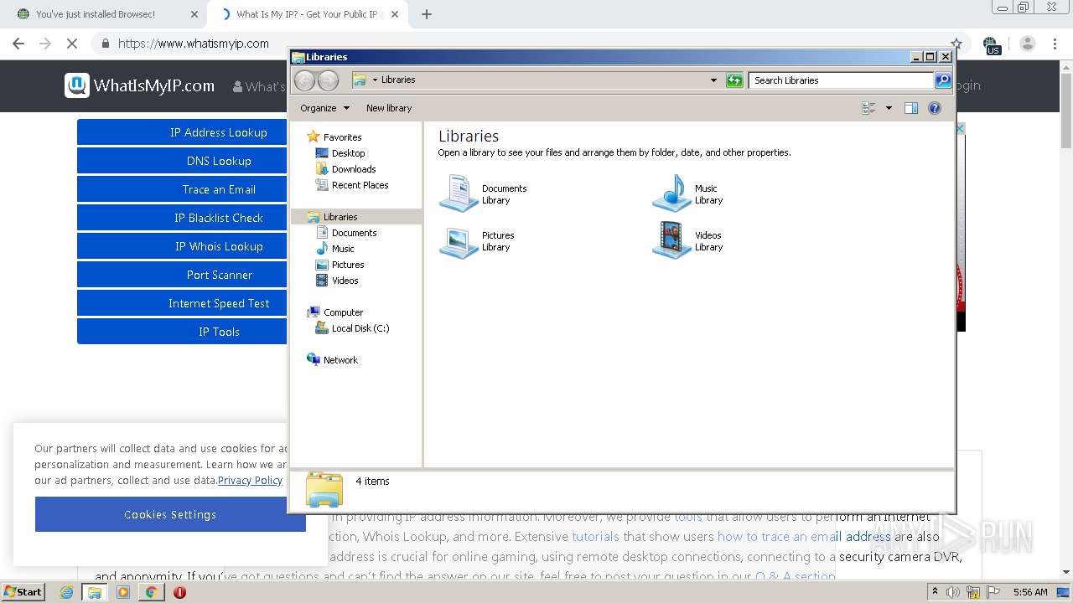Screen dimensions: 1073x603
Task: Select Recent Places under Favorites
Action: 360,185
